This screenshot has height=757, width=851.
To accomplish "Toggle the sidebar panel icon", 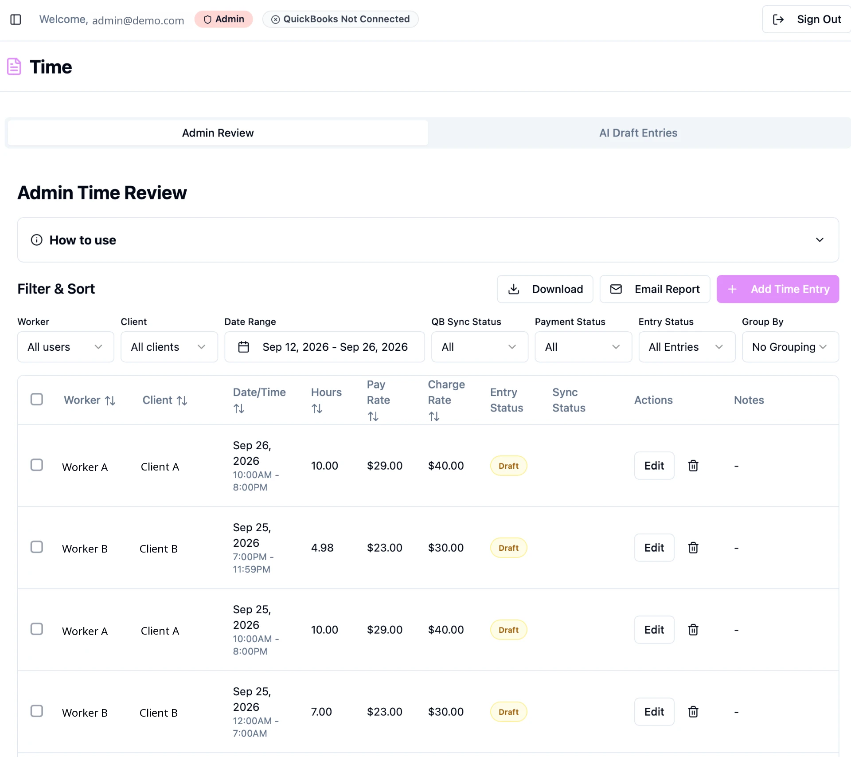I will click(16, 20).
